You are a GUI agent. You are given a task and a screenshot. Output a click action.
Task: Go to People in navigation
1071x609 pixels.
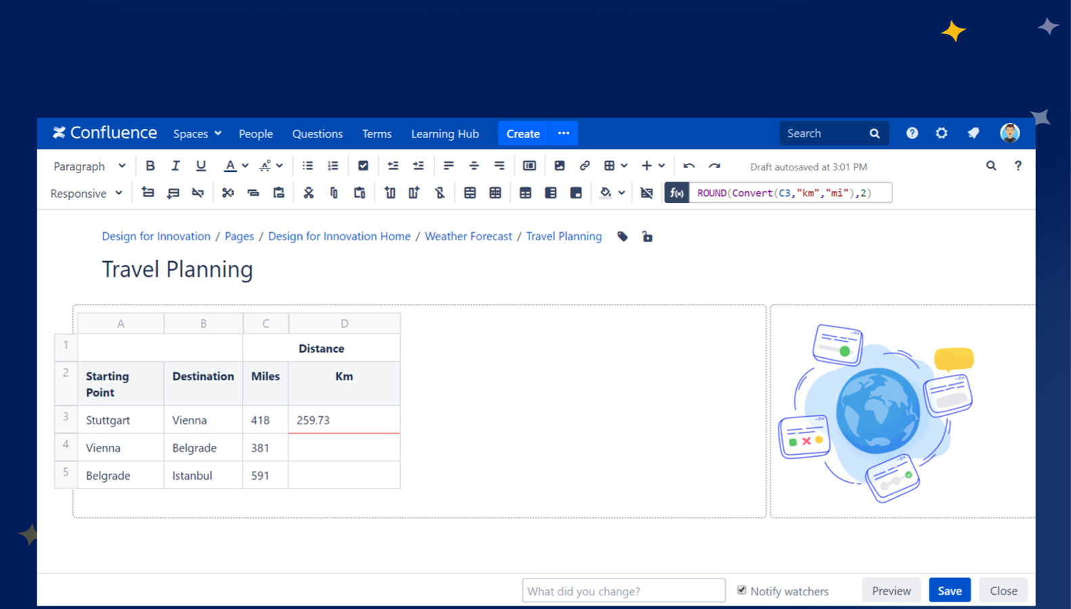pyautogui.click(x=256, y=134)
